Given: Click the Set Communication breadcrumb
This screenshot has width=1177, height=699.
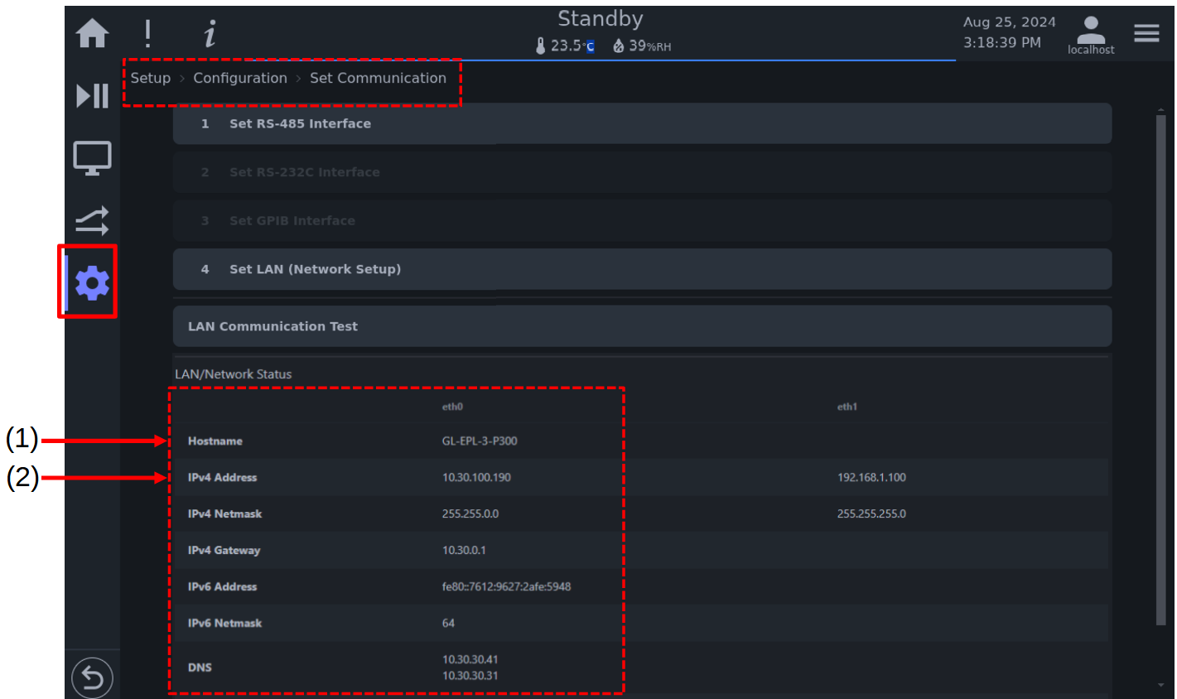Looking at the screenshot, I should pyautogui.click(x=378, y=78).
